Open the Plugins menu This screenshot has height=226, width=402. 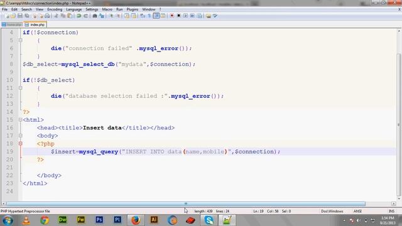pyautogui.click(x=133, y=9)
